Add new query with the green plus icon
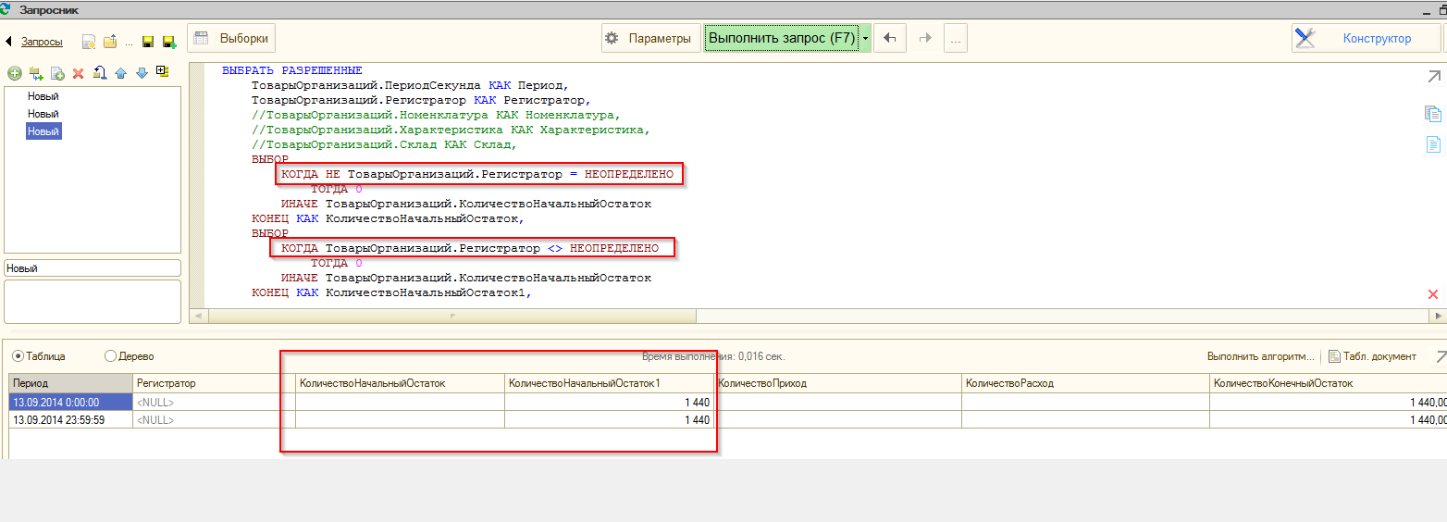Viewport: 1447px width, 522px height. point(14,73)
